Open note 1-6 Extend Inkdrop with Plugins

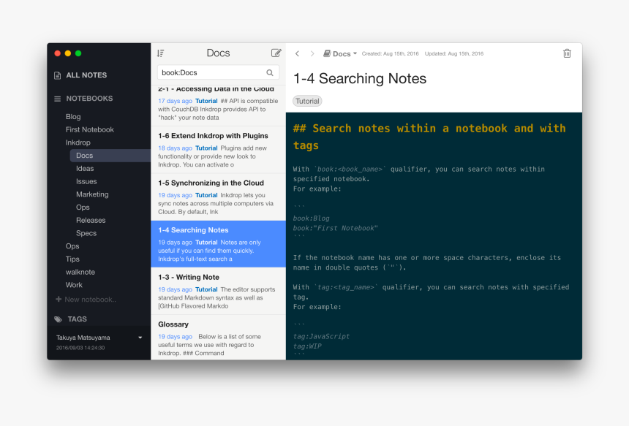click(218, 150)
